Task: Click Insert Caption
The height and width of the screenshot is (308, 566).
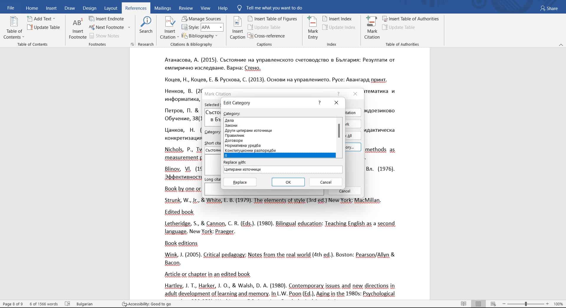Action: coord(237,28)
